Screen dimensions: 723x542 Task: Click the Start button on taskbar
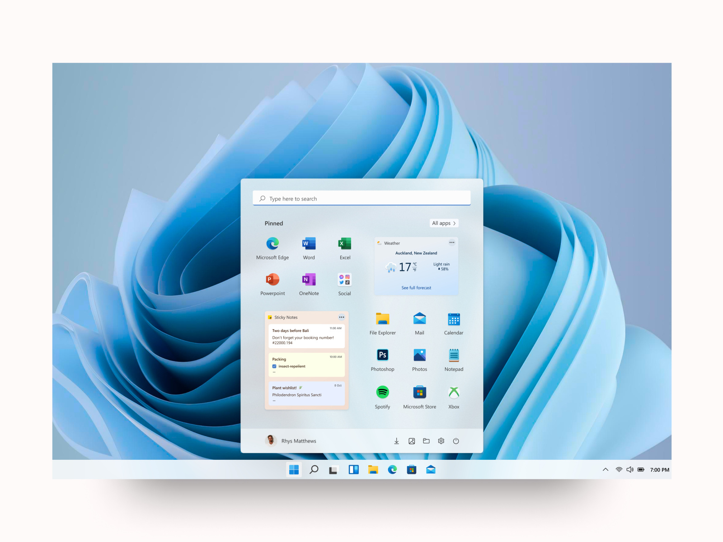click(x=294, y=470)
